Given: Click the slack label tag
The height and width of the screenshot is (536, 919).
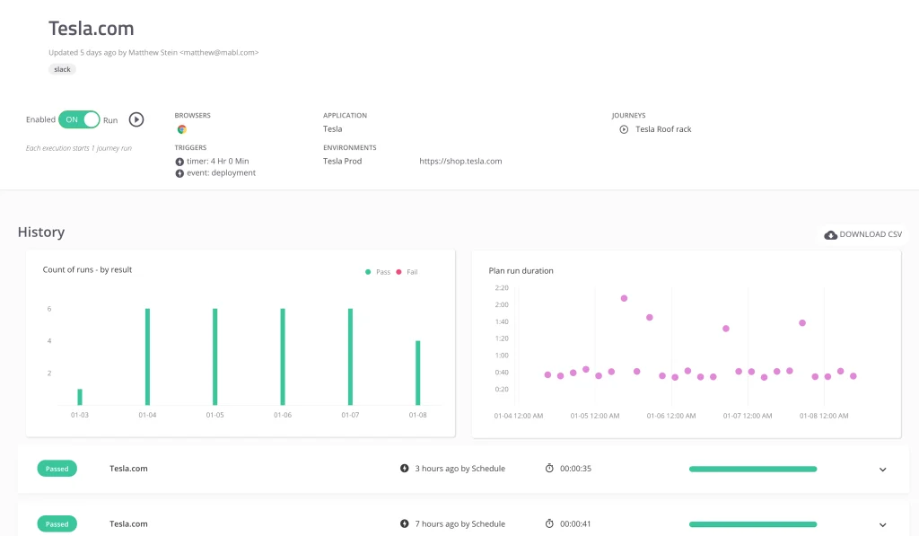Looking at the screenshot, I should click(63, 69).
